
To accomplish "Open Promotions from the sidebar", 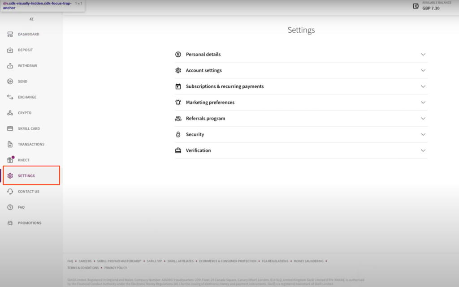I will [30, 223].
